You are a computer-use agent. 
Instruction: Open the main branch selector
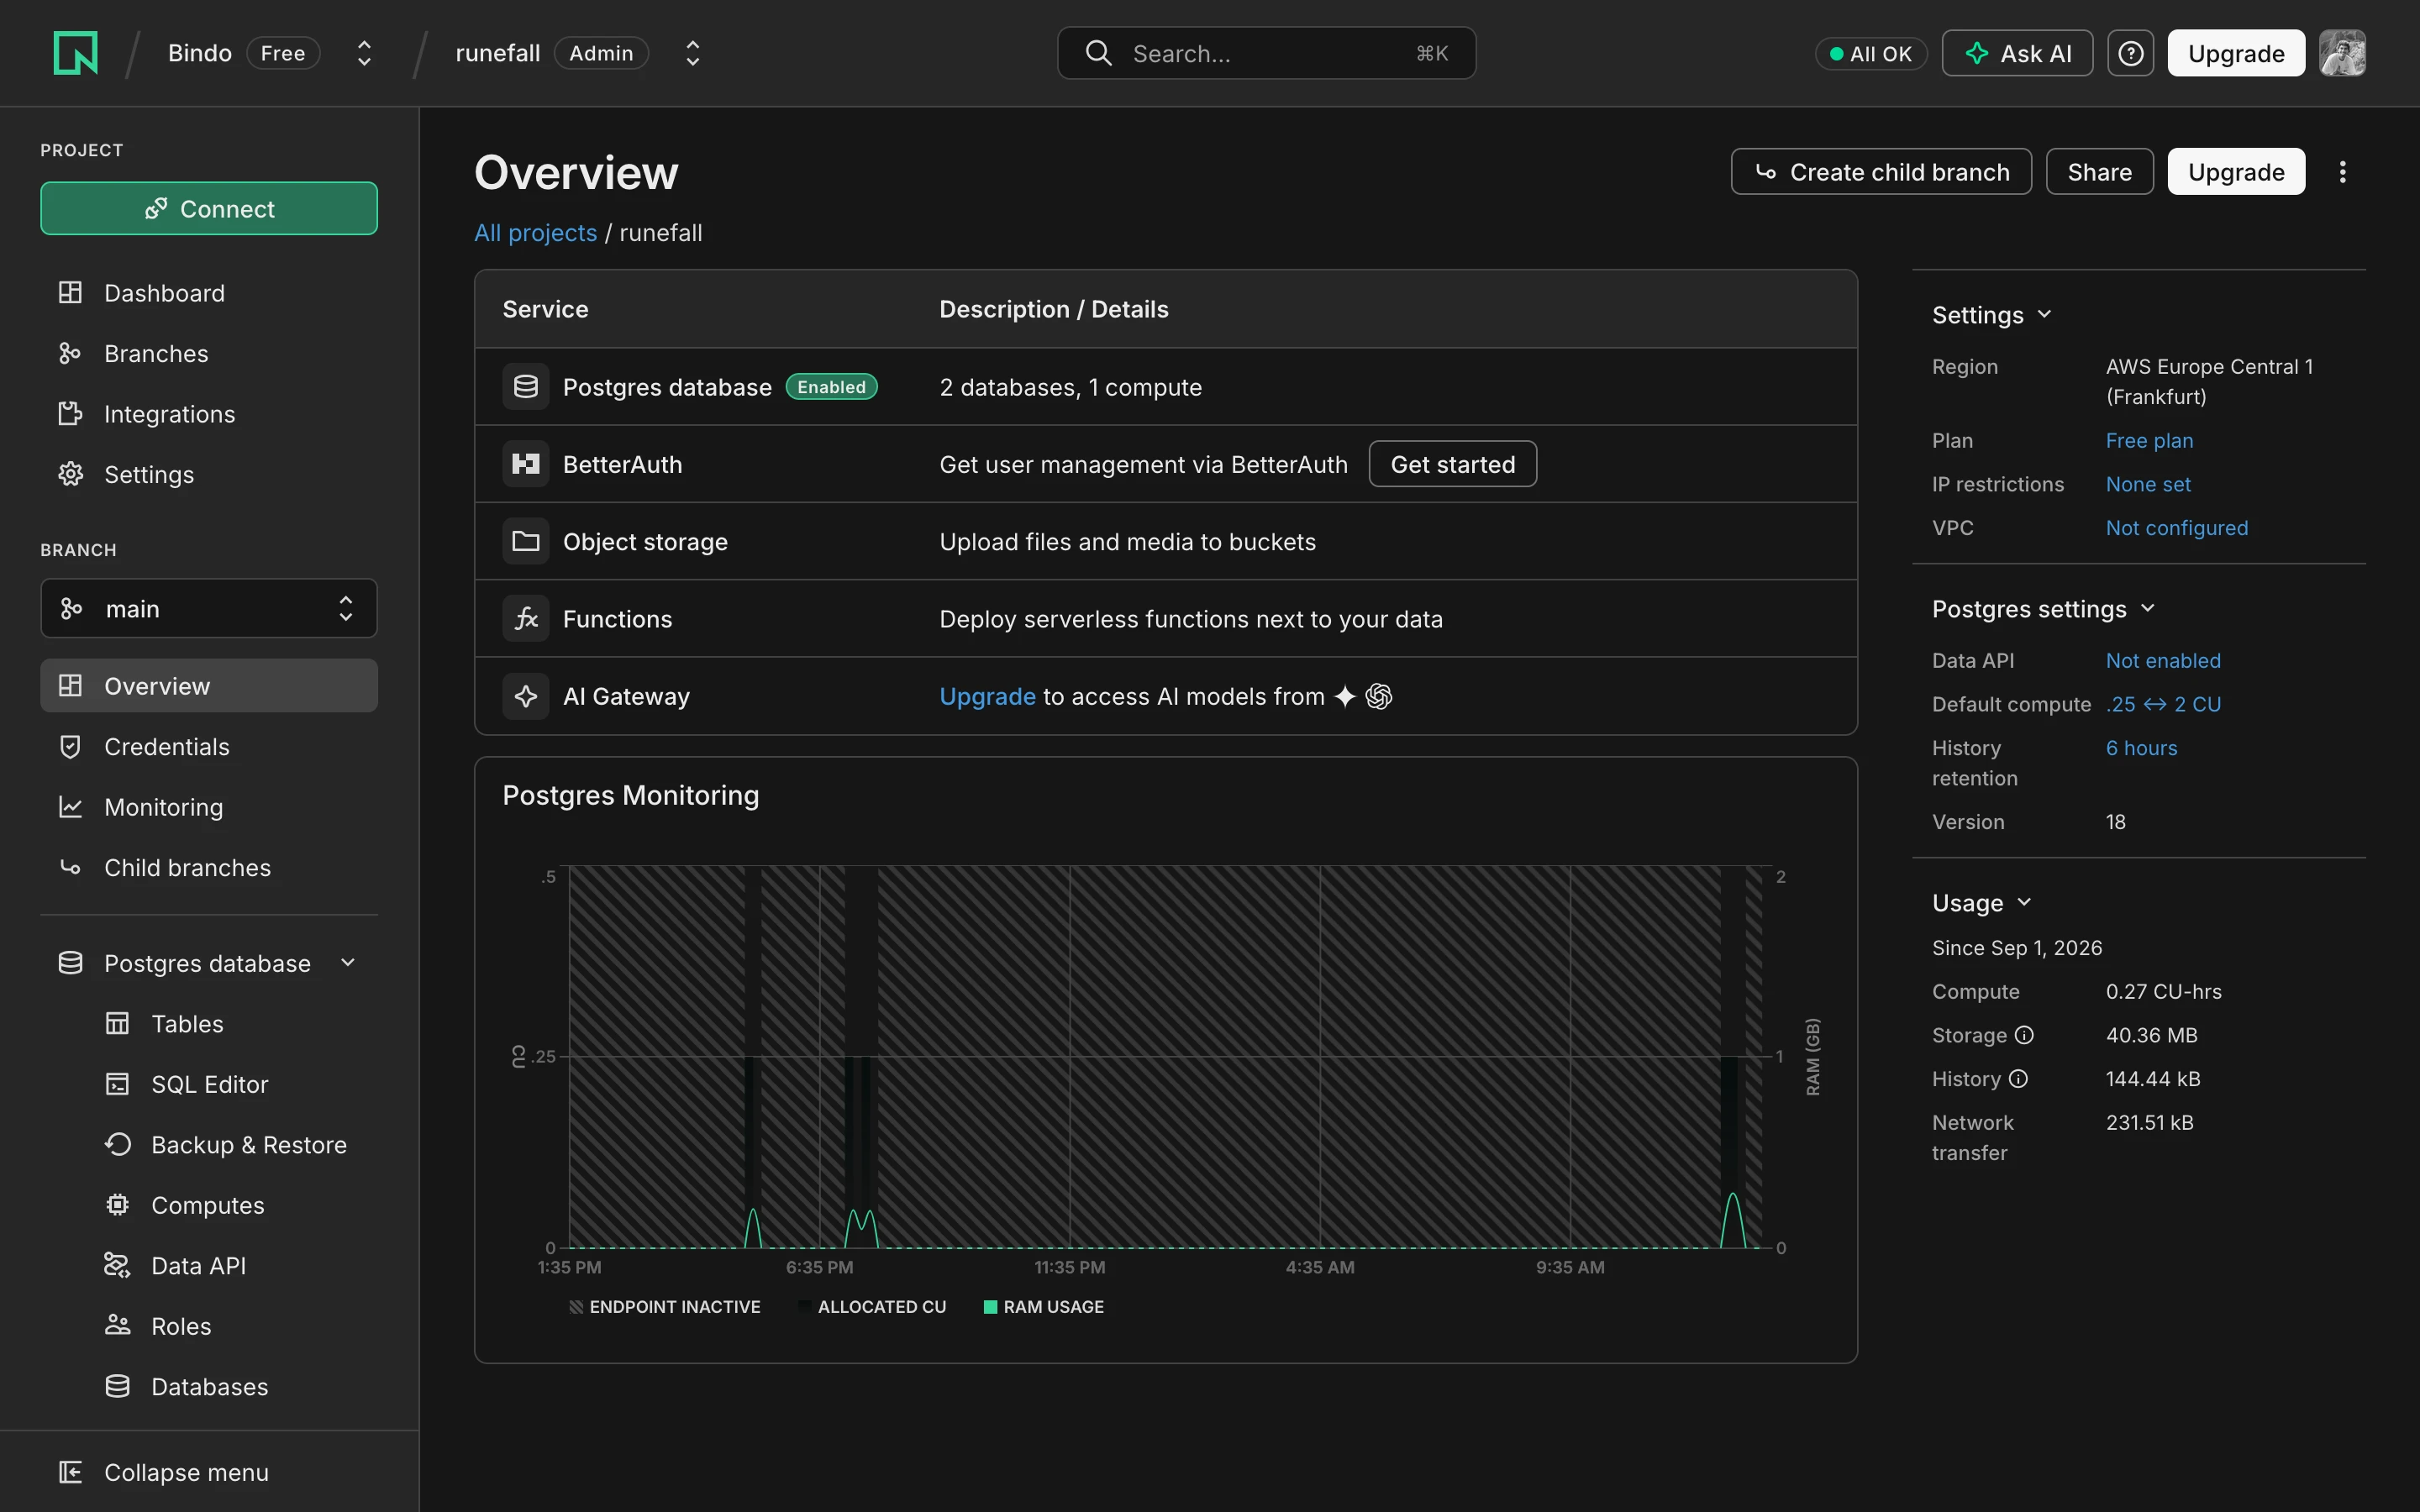click(209, 608)
